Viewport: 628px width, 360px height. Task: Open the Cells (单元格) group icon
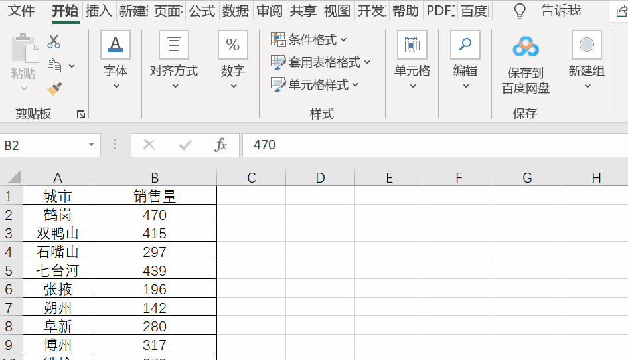pyautogui.click(x=412, y=45)
